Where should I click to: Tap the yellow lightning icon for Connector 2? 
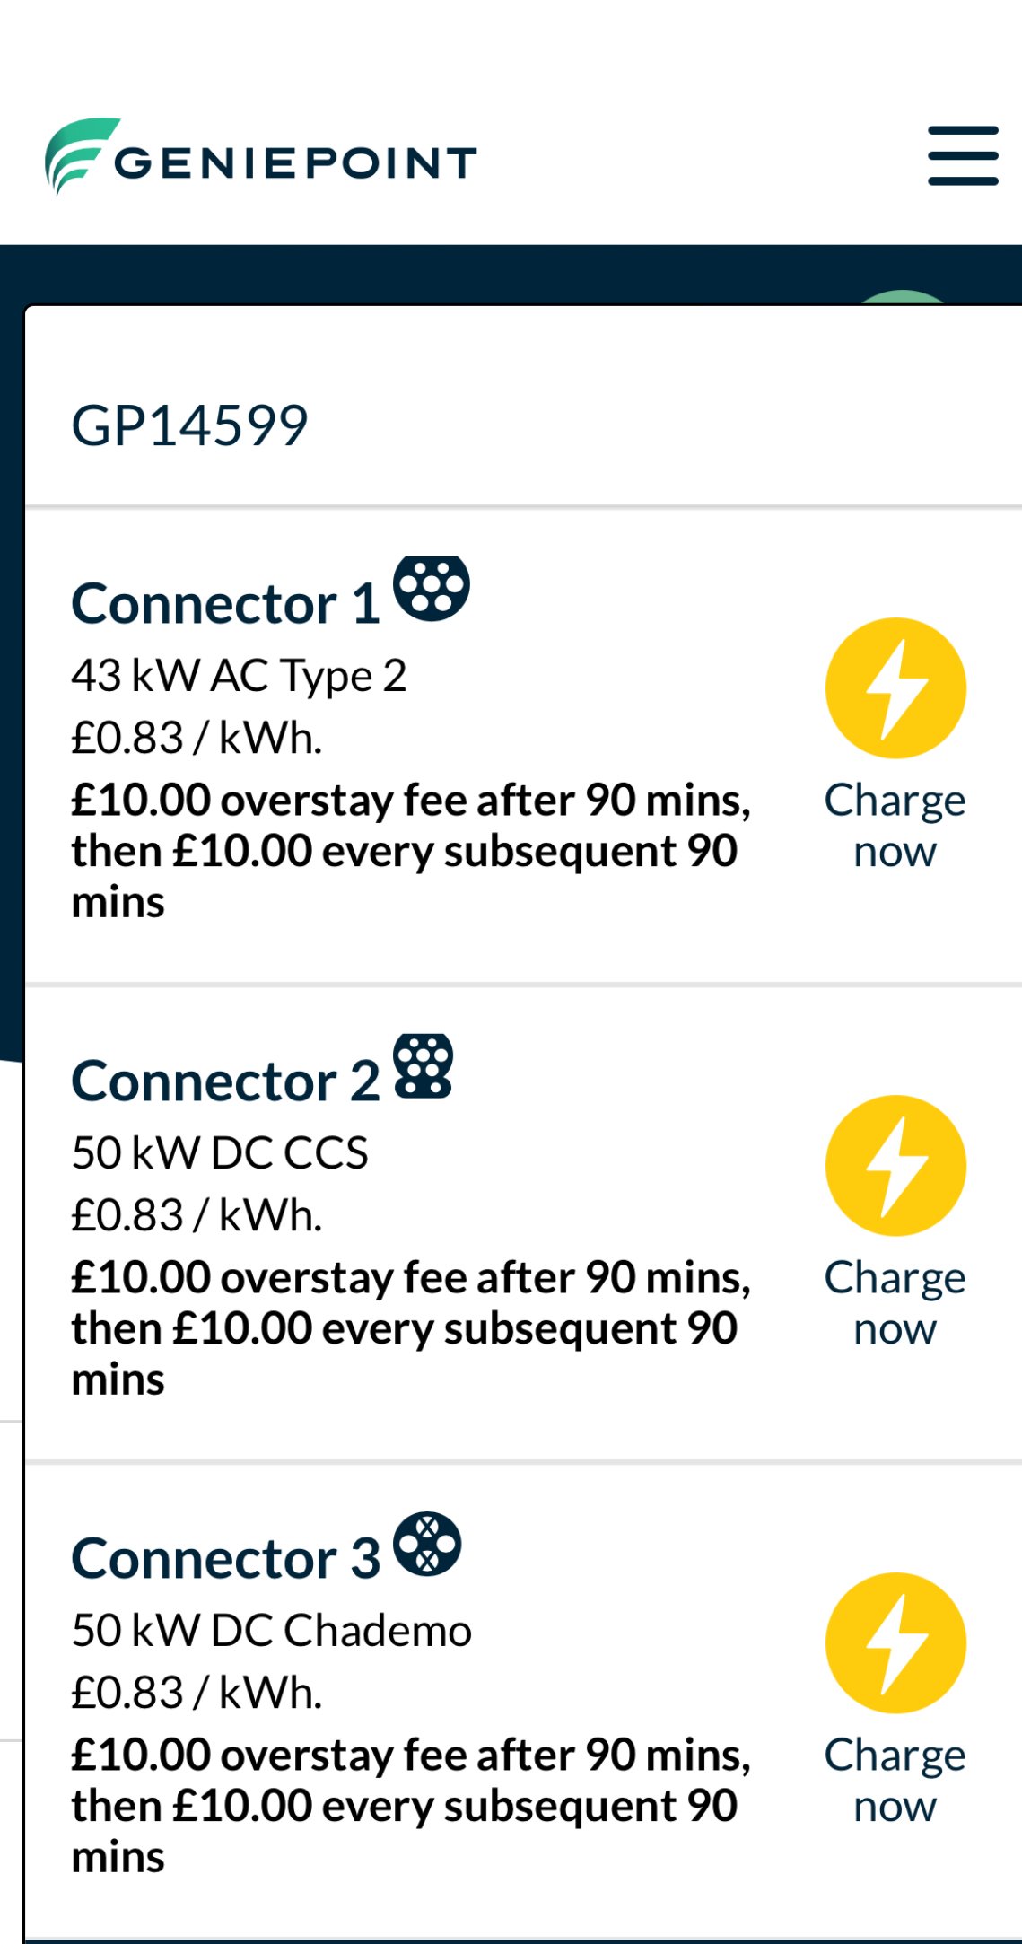click(x=895, y=1166)
